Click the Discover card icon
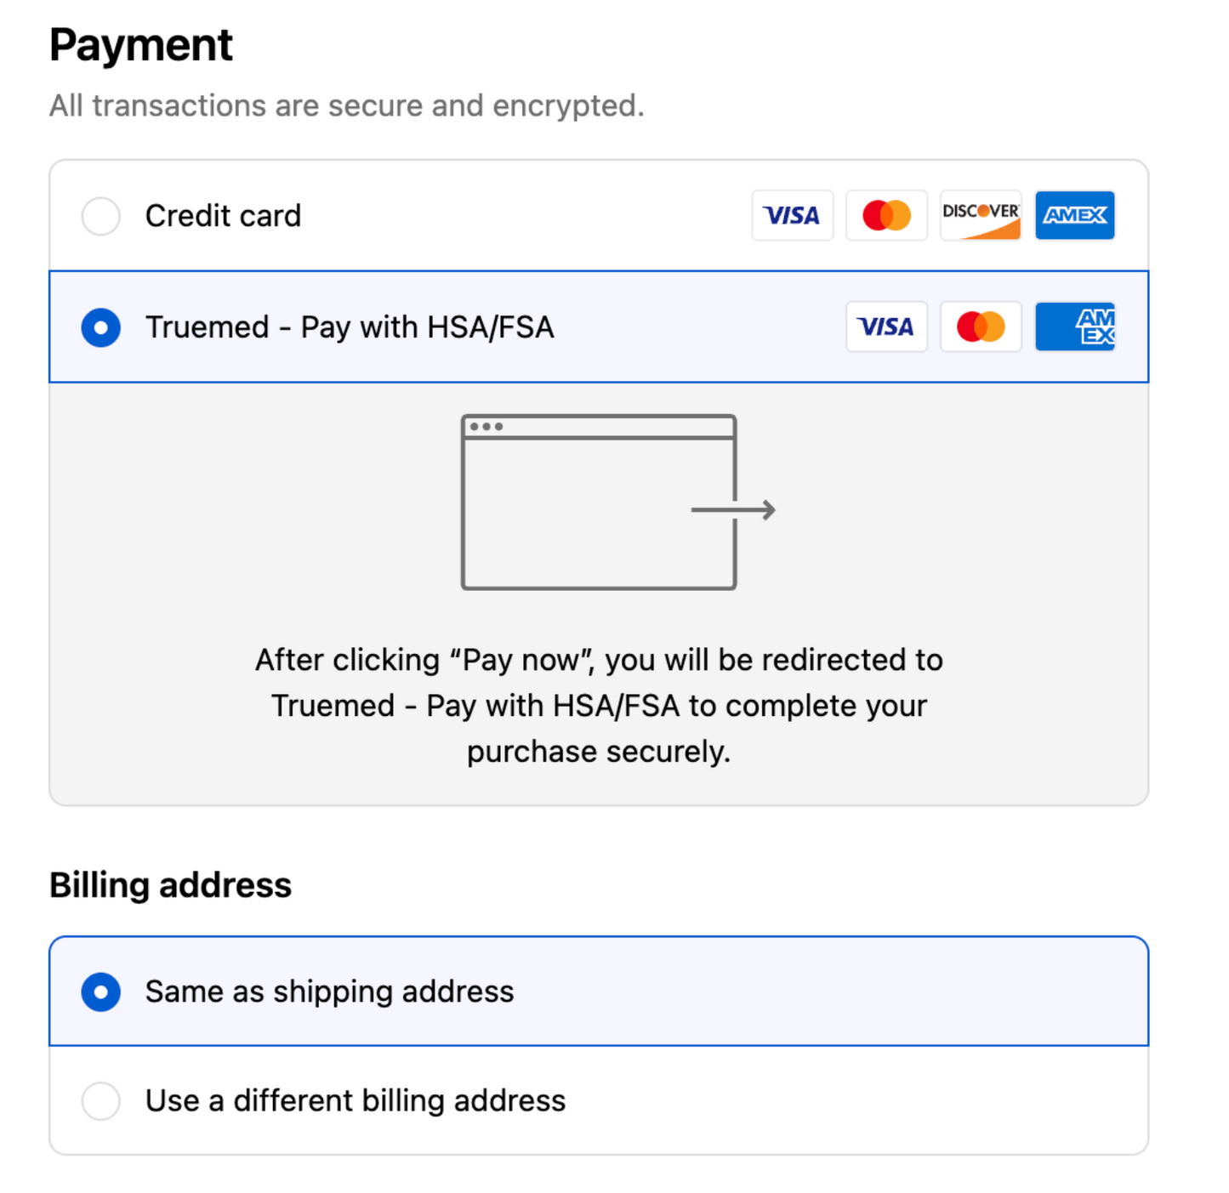Screen dimensions: 1229x1193 pos(980,215)
